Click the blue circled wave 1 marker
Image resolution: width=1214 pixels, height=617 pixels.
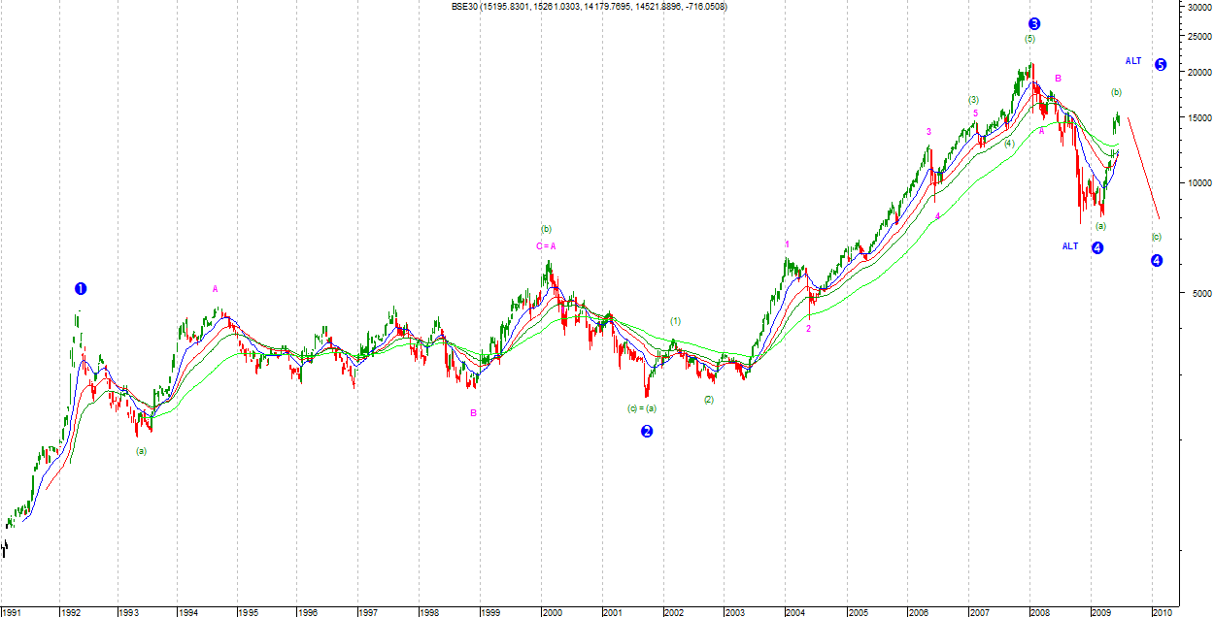point(81,288)
